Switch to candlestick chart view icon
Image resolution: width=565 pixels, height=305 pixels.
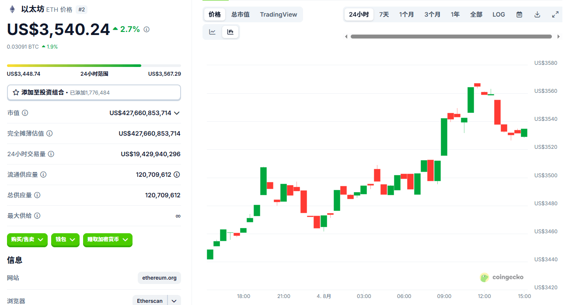pyautogui.click(x=230, y=32)
